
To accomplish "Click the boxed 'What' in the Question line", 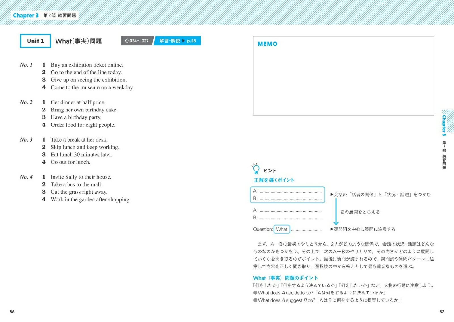I will click(x=281, y=229).
